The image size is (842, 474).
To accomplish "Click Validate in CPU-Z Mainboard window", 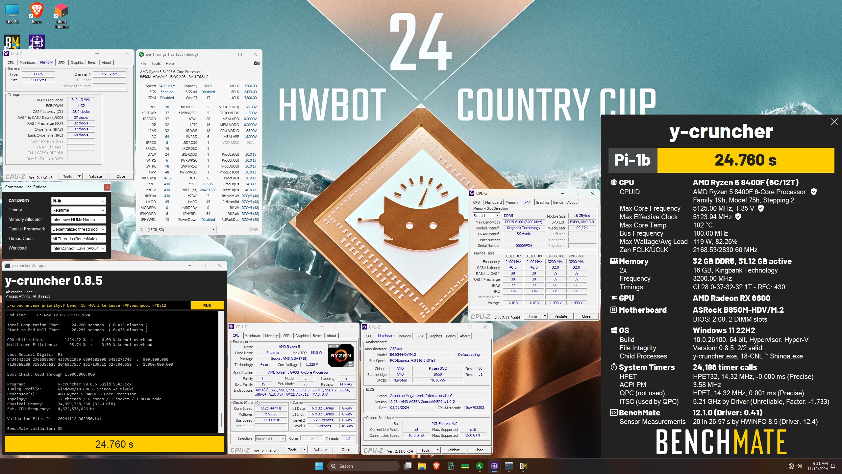I will 454,450.
